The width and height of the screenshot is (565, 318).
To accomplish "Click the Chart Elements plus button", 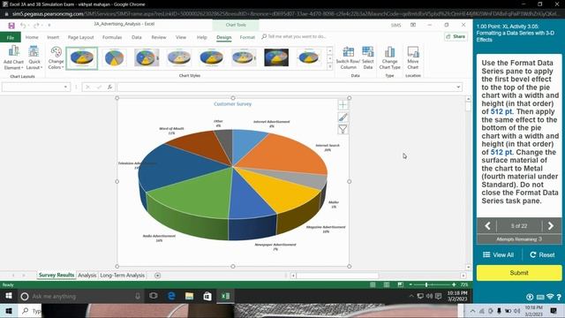I will (x=343, y=105).
